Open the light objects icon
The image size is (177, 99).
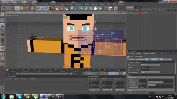point(95,9)
